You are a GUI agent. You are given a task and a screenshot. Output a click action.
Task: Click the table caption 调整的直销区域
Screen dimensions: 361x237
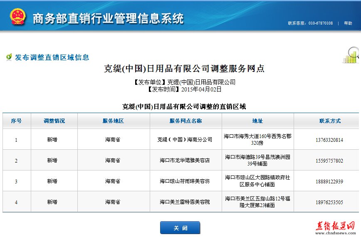click(x=184, y=106)
